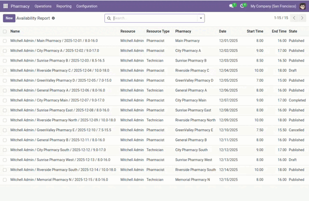Open the Configuration menu

tap(87, 6)
